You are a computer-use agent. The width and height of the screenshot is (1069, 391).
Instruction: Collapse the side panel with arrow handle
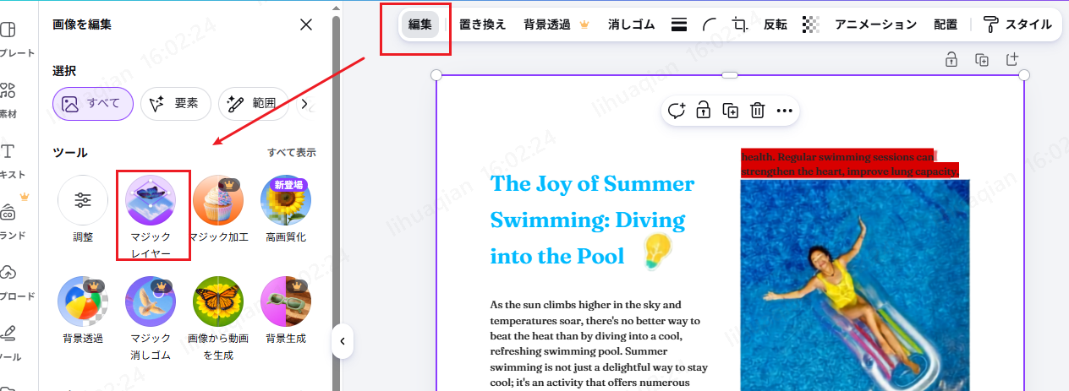[x=342, y=341]
